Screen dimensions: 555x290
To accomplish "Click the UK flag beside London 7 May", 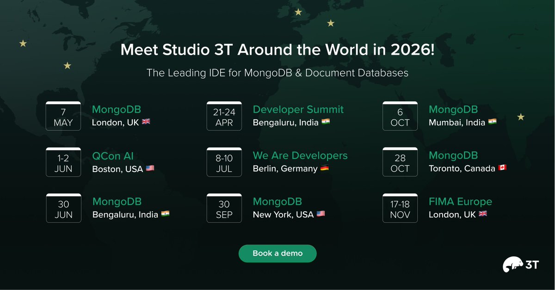I will (x=146, y=122).
